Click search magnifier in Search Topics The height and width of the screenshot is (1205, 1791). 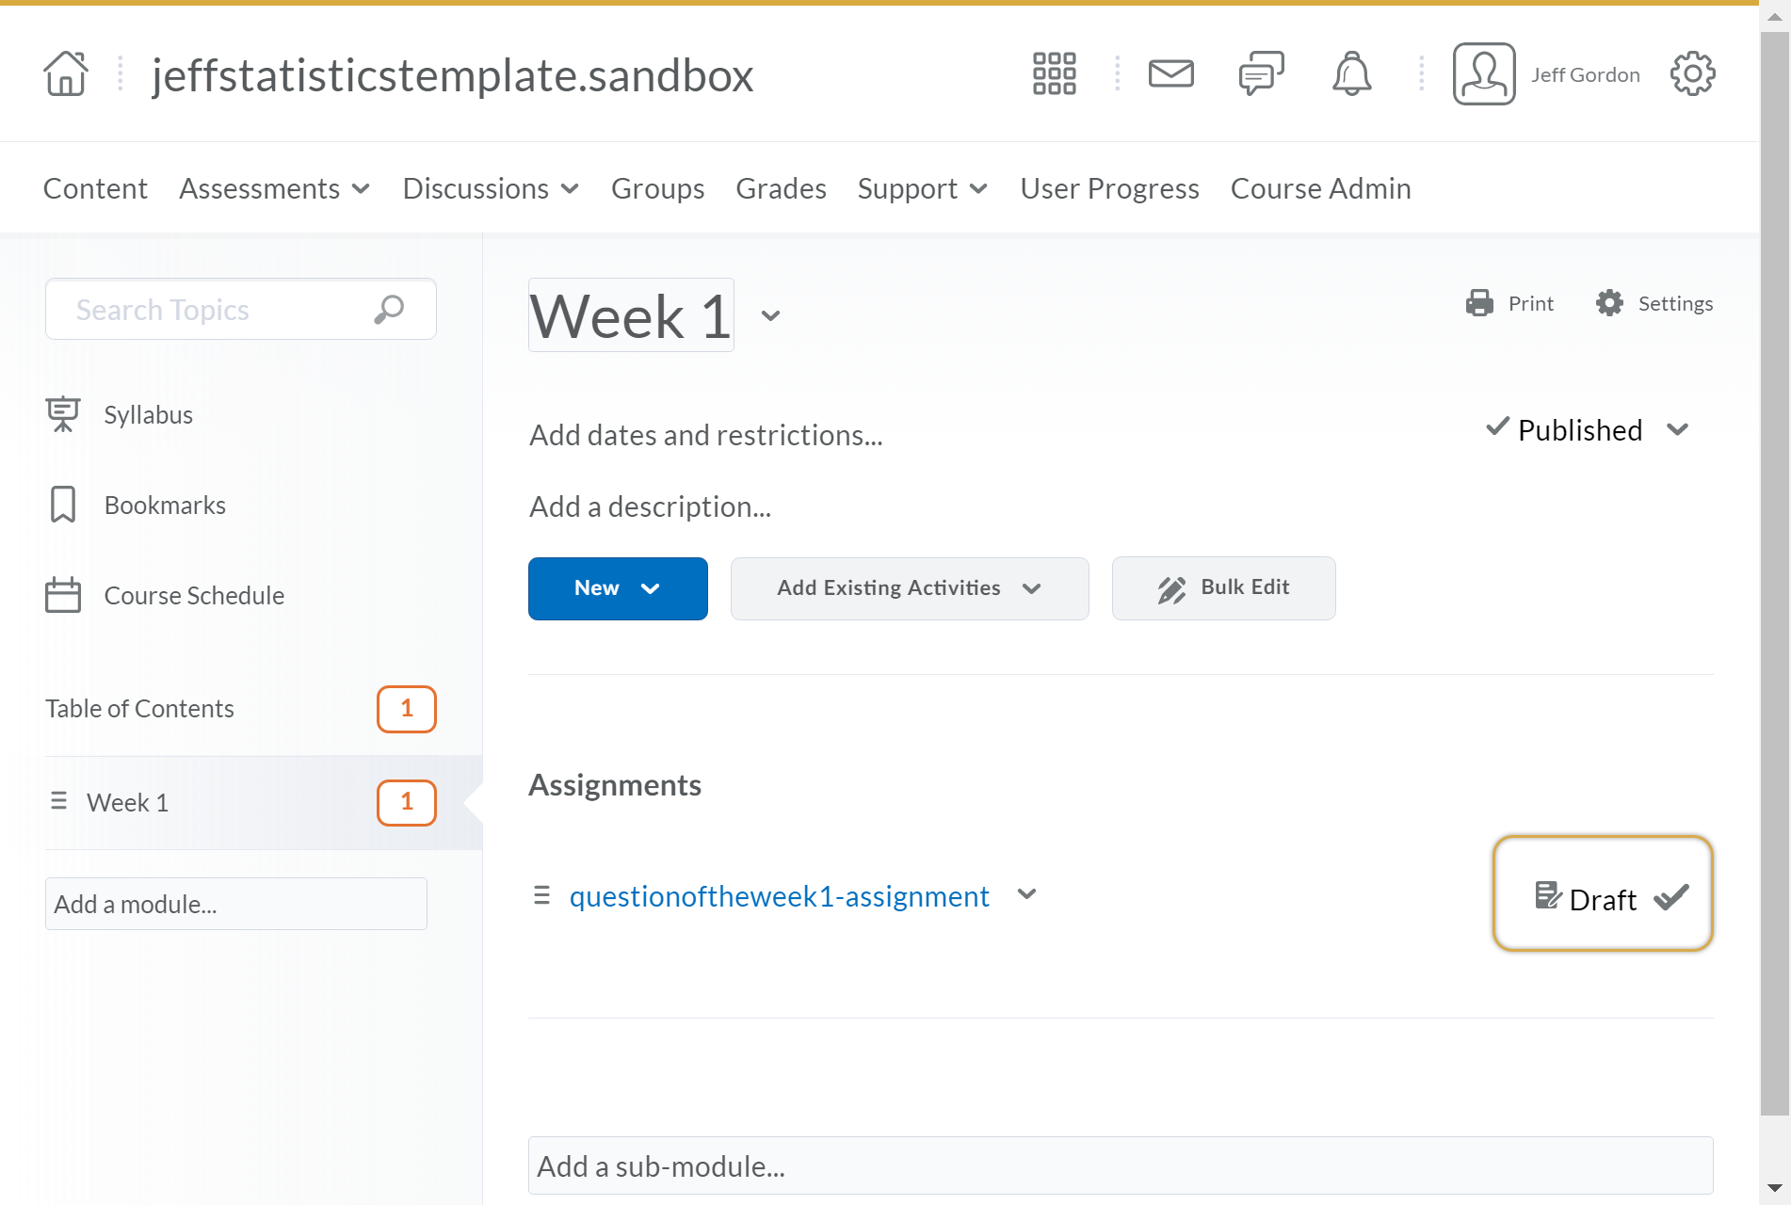[x=389, y=309]
